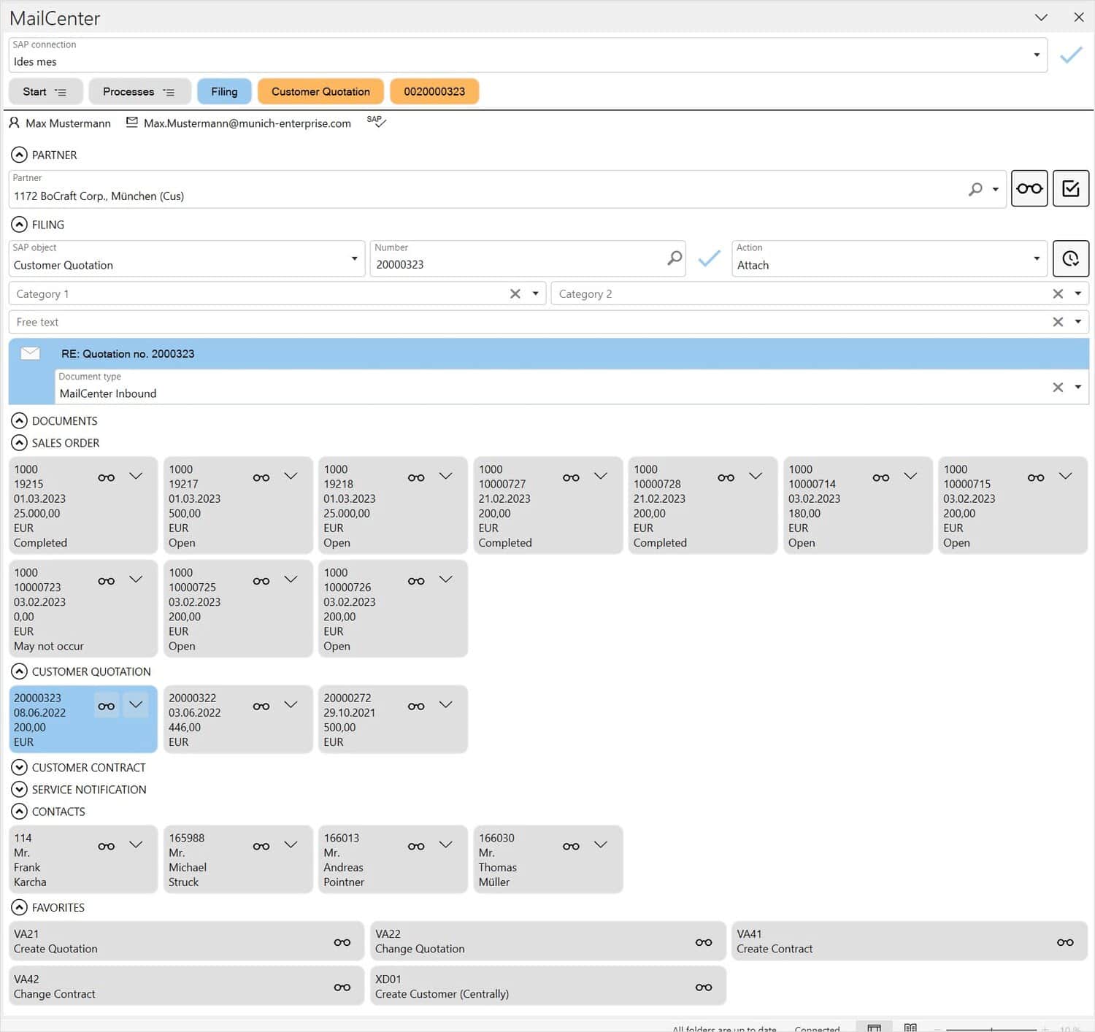The image size is (1095, 1032).
Task: View contact Thomas Müller with glasses icon
Action: pyautogui.click(x=571, y=846)
